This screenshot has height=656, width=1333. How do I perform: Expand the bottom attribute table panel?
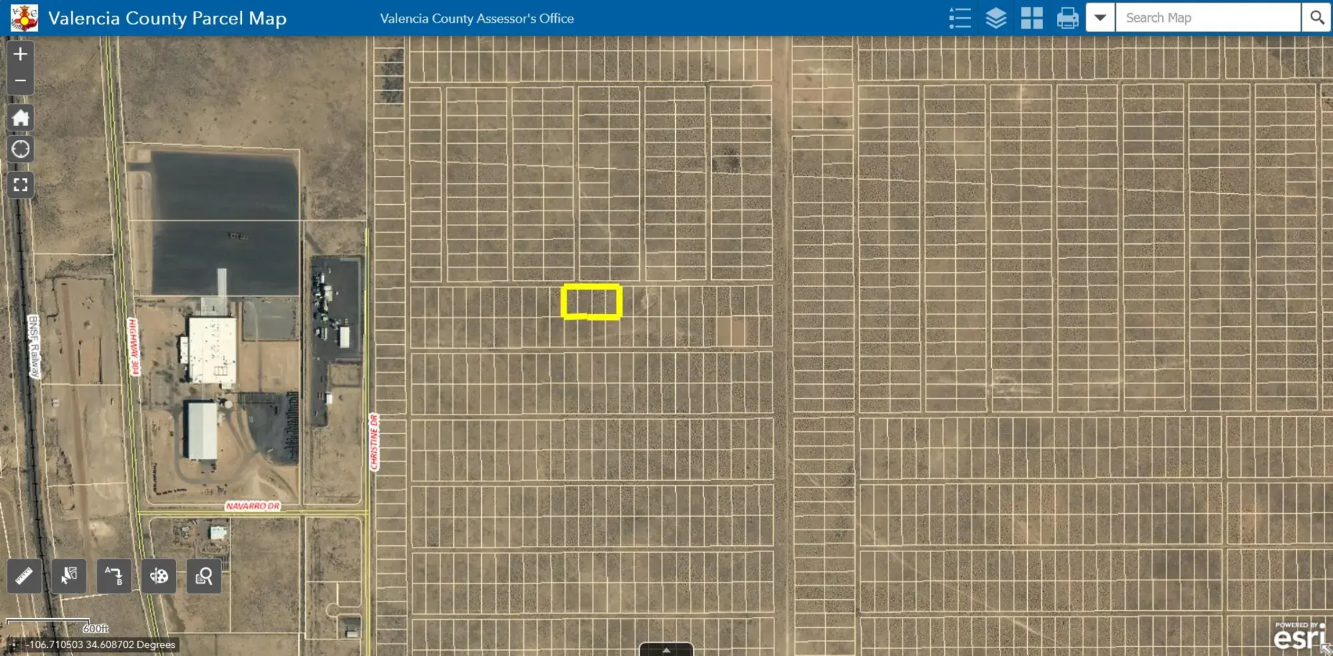tap(666, 650)
